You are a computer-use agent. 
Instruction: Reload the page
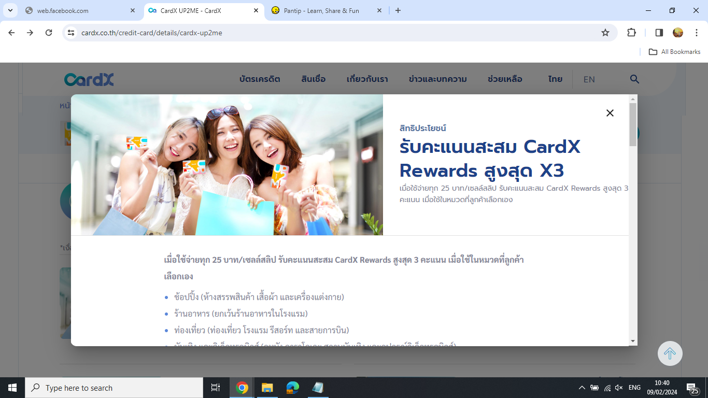coord(49,33)
